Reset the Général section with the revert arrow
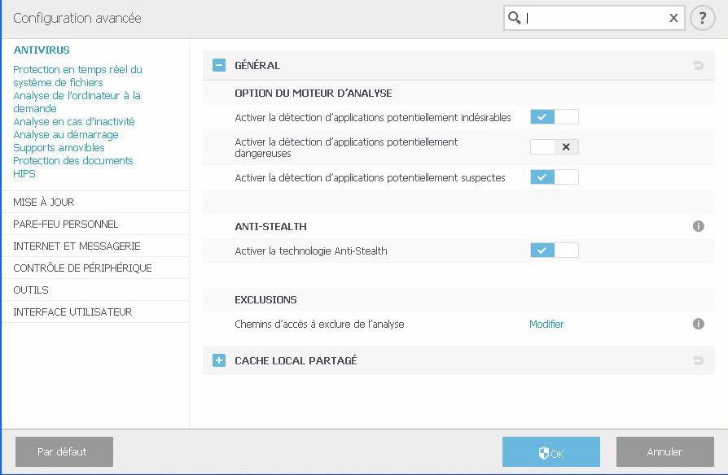This screenshot has width=728, height=475. (698, 65)
